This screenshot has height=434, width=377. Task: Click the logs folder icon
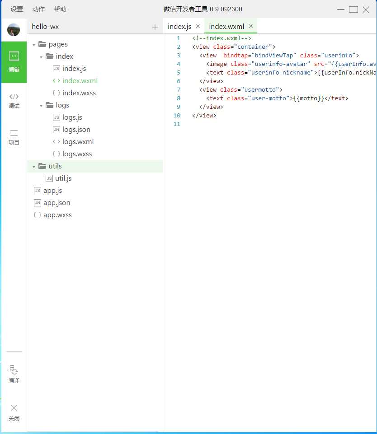[50, 105]
